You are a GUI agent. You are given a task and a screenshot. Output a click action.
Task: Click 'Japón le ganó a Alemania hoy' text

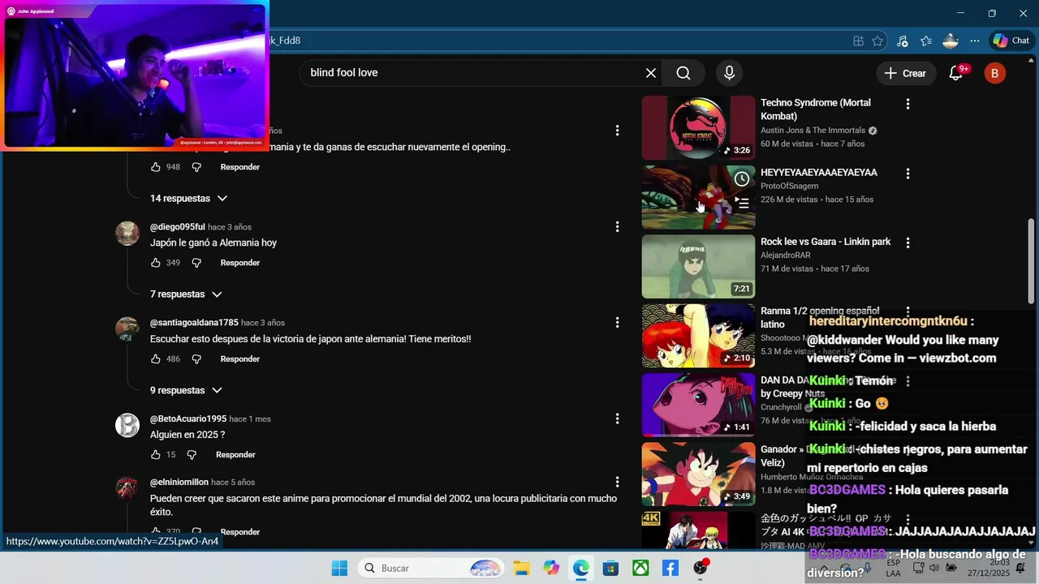point(213,243)
